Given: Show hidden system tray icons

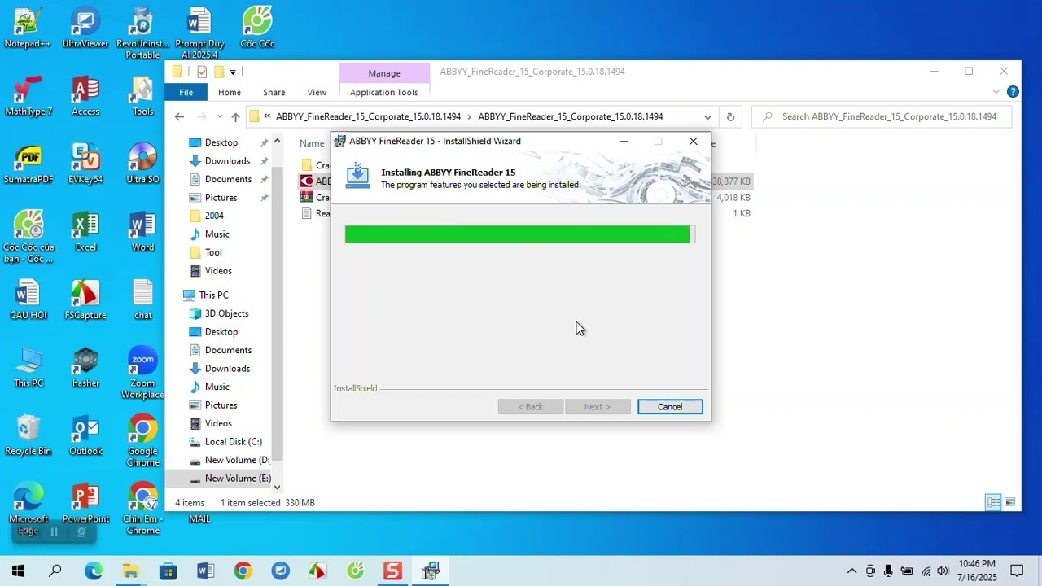Looking at the screenshot, I should 852,571.
